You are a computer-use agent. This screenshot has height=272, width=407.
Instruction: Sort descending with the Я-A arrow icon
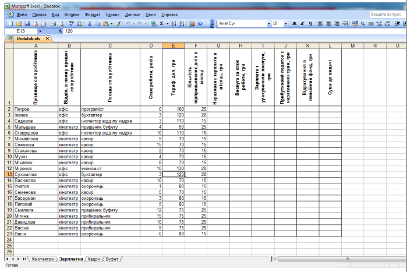pyautogui.click(x=182, y=24)
